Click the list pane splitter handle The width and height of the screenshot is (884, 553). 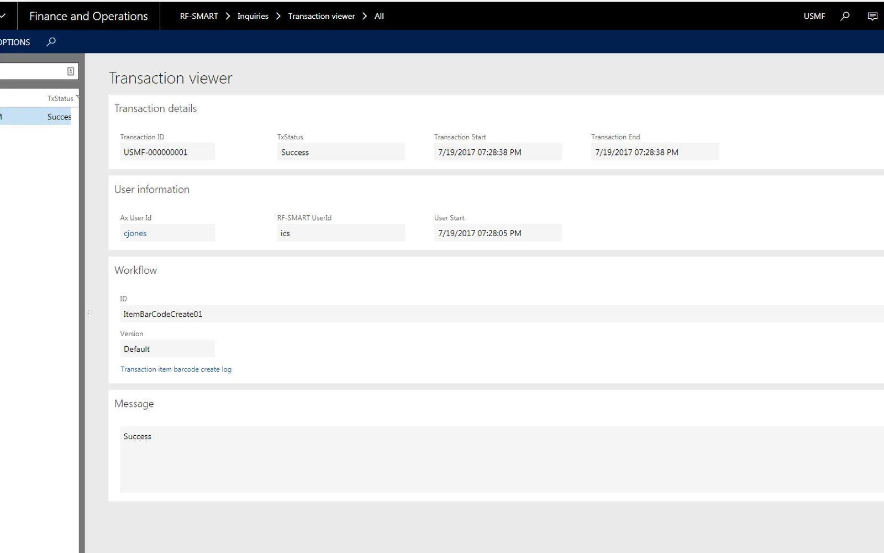click(88, 314)
